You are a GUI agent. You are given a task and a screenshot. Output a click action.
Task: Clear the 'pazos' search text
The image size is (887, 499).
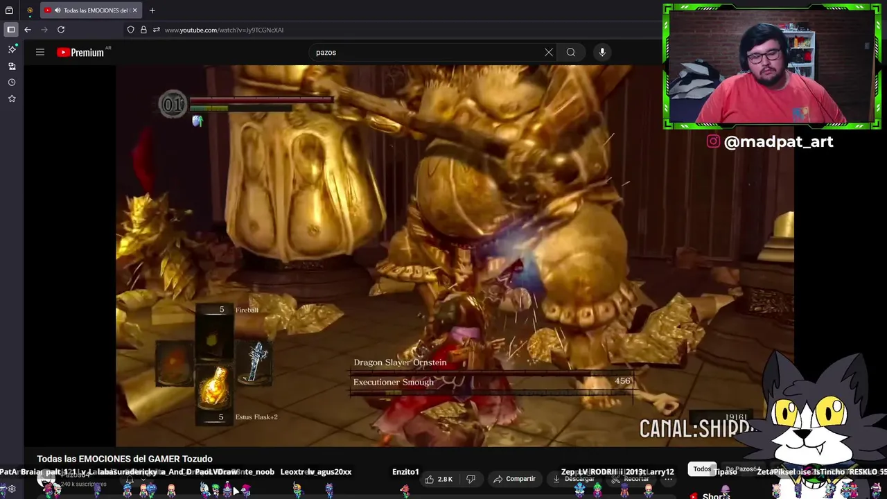tap(549, 52)
